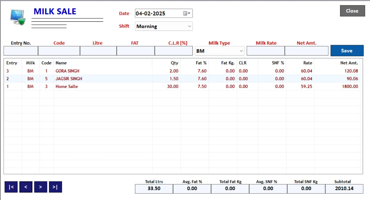Click the Close button
The height and width of the screenshot is (200, 370).
[x=352, y=11]
